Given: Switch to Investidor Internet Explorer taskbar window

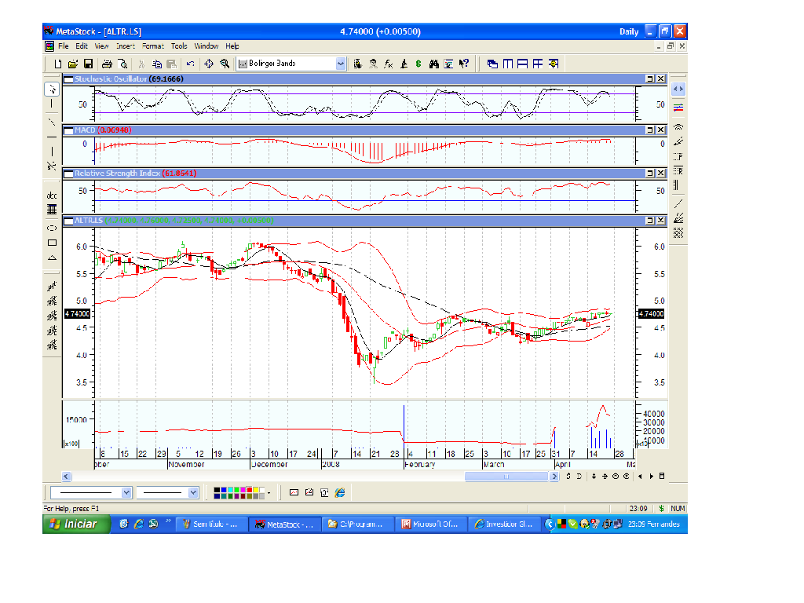Looking at the screenshot, I should click(505, 524).
